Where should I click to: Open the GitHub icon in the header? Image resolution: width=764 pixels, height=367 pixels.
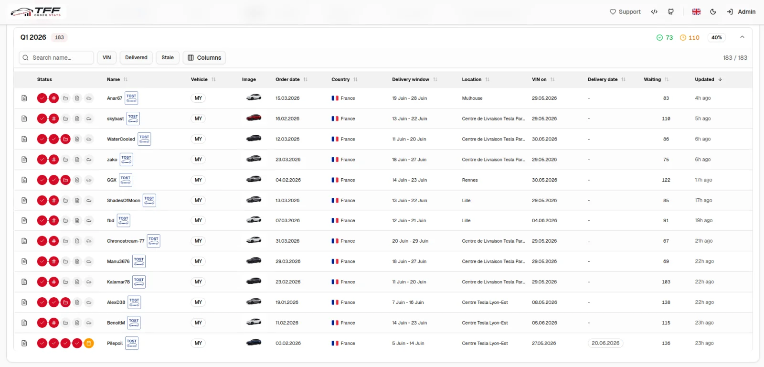(x=671, y=12)
